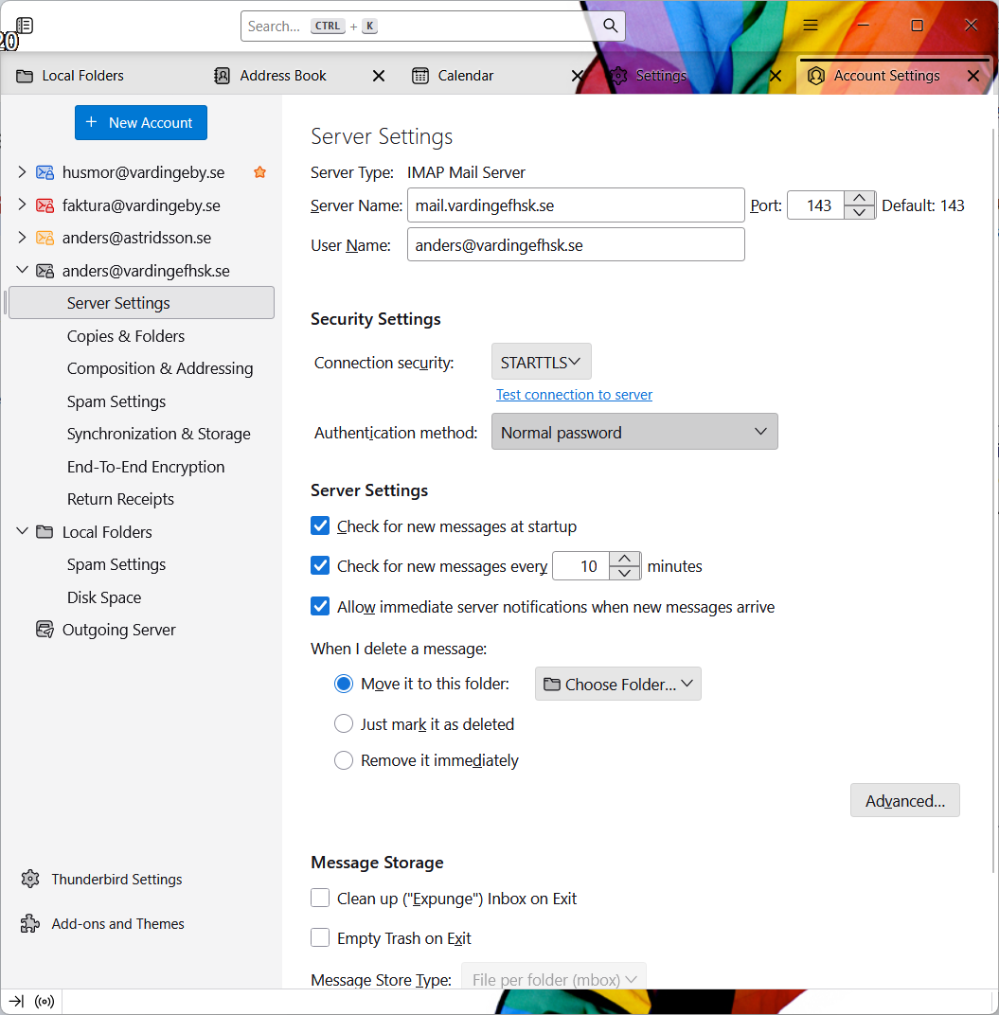Click the Local Folders tab folder icon
The height and width of the screenshot is (1015, 999).
(25, 76)
